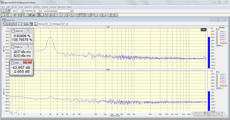This screenshot has height=120, width=230.
Task: Click the Hz frequency toolbar icon
Action: click(66, 15)
